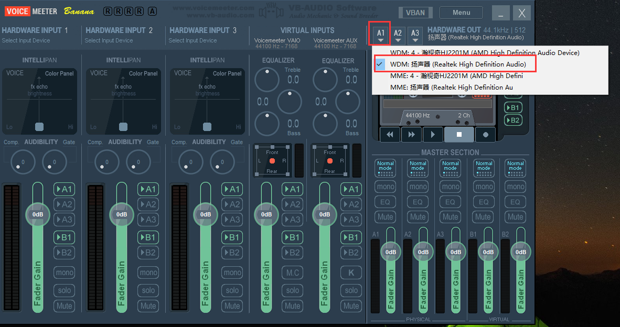Enable A3 routing on Voicemeeter VAIO strip

click(x=293, y=219)
